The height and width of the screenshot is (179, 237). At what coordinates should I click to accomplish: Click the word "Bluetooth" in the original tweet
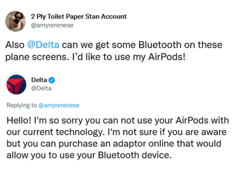pyautogui.click(x=156, y=45)
